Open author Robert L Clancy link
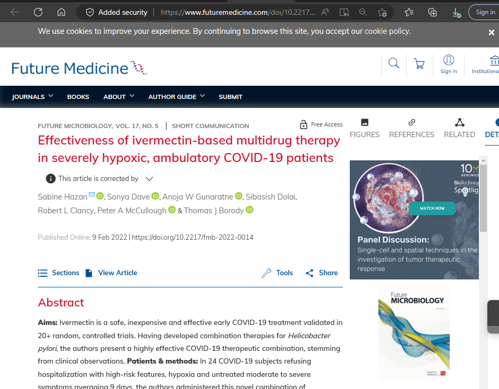Viewport: 499px width, 389px height. pos(66,211)
